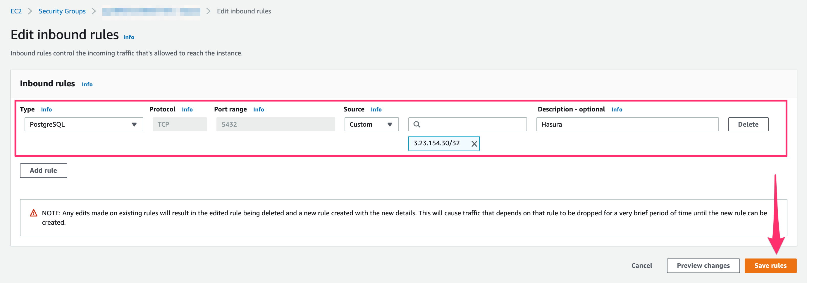Remove the 3.23.154.30/32 CIDR block
819x283 pixels.
click(474, 144)
